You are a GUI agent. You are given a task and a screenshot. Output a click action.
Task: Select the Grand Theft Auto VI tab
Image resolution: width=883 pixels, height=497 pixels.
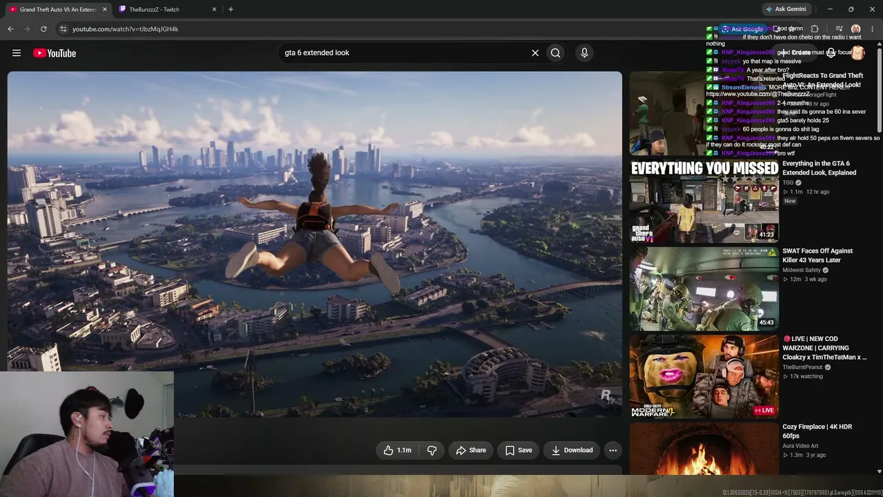coord(58,9)
